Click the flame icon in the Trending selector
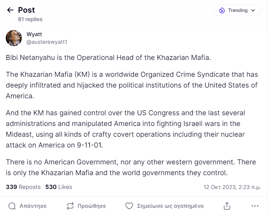 click(x=222, y=11)
